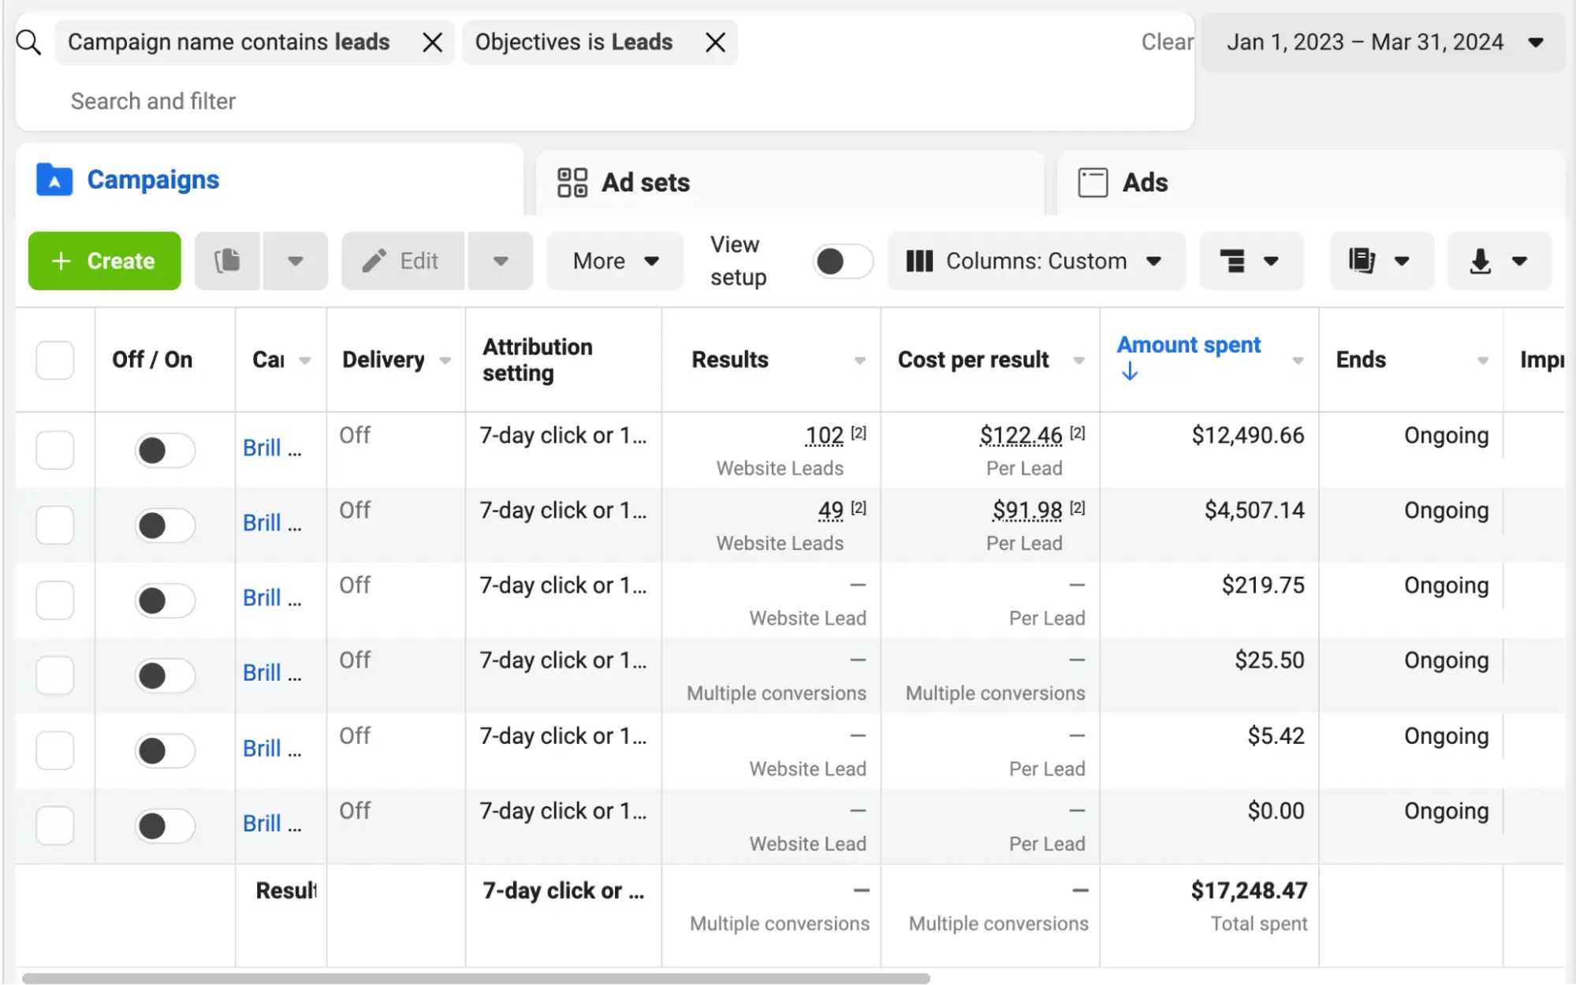
Task: Open the reports icon dropdown
Action: (1380, 261)
